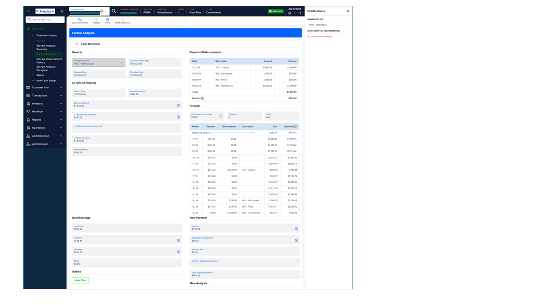This screenshot has width=543, height=305.
Task: Click the New Payment Monthly info icon
Action: point(297,229)
